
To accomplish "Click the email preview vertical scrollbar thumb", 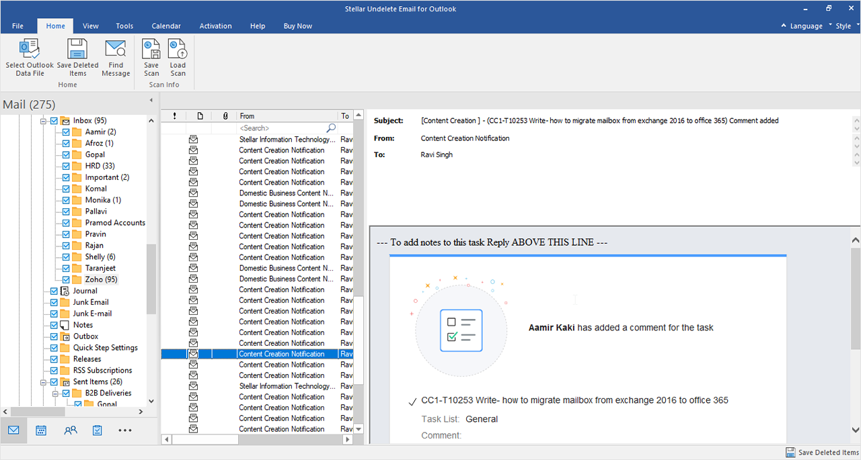I will [856, 297].
